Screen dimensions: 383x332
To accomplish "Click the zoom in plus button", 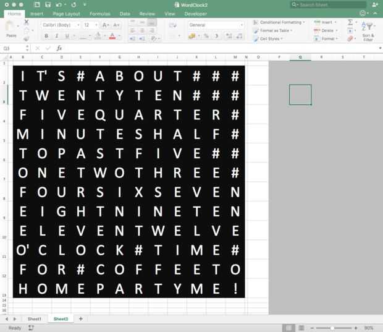I will point(356,328).
